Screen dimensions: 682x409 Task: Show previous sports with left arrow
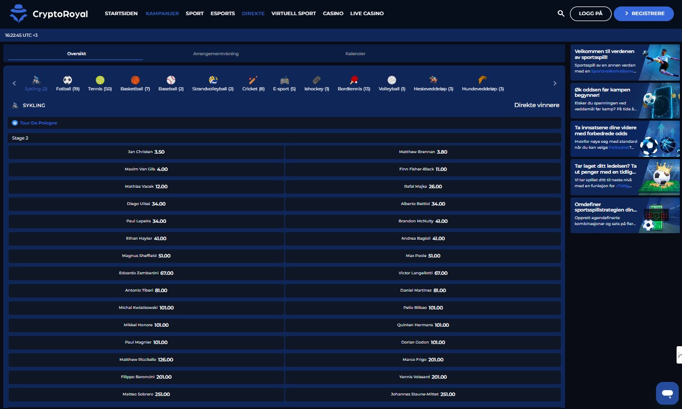pyautogui.click(x=15, y=83)
